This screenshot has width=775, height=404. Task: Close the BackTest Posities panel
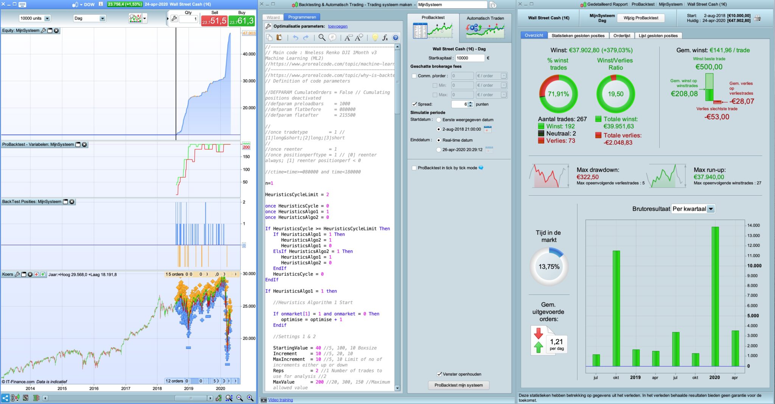click(x=72, y=202)
